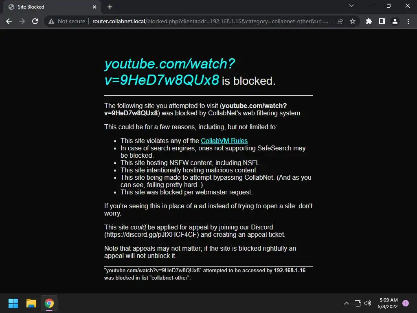Open the volume speaker tray icon
The height and width of the screenshot is (313, 417).
[368, 303]
